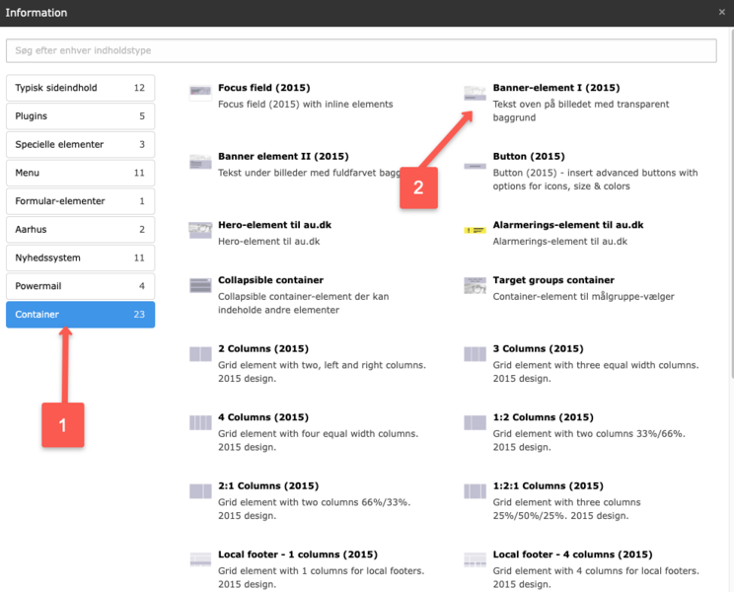Close the Information dialog
734x592 pixels.
click(722, 12)
